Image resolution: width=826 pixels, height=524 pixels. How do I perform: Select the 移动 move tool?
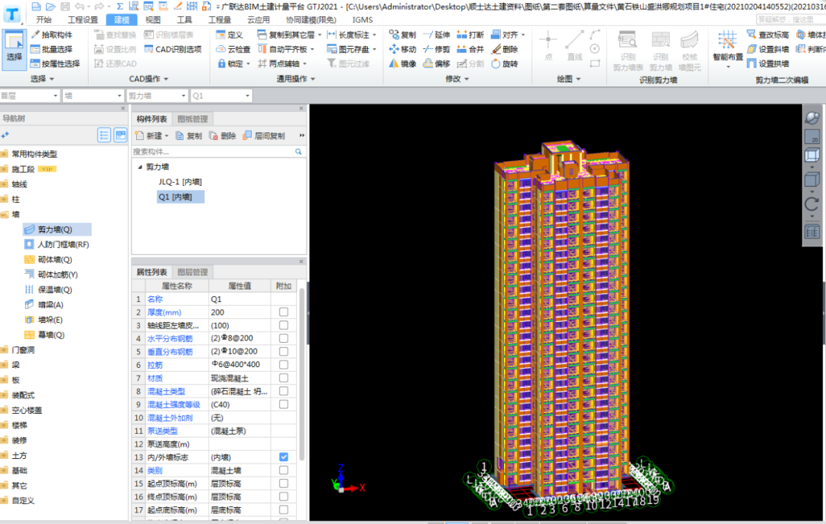pos(402,49)
